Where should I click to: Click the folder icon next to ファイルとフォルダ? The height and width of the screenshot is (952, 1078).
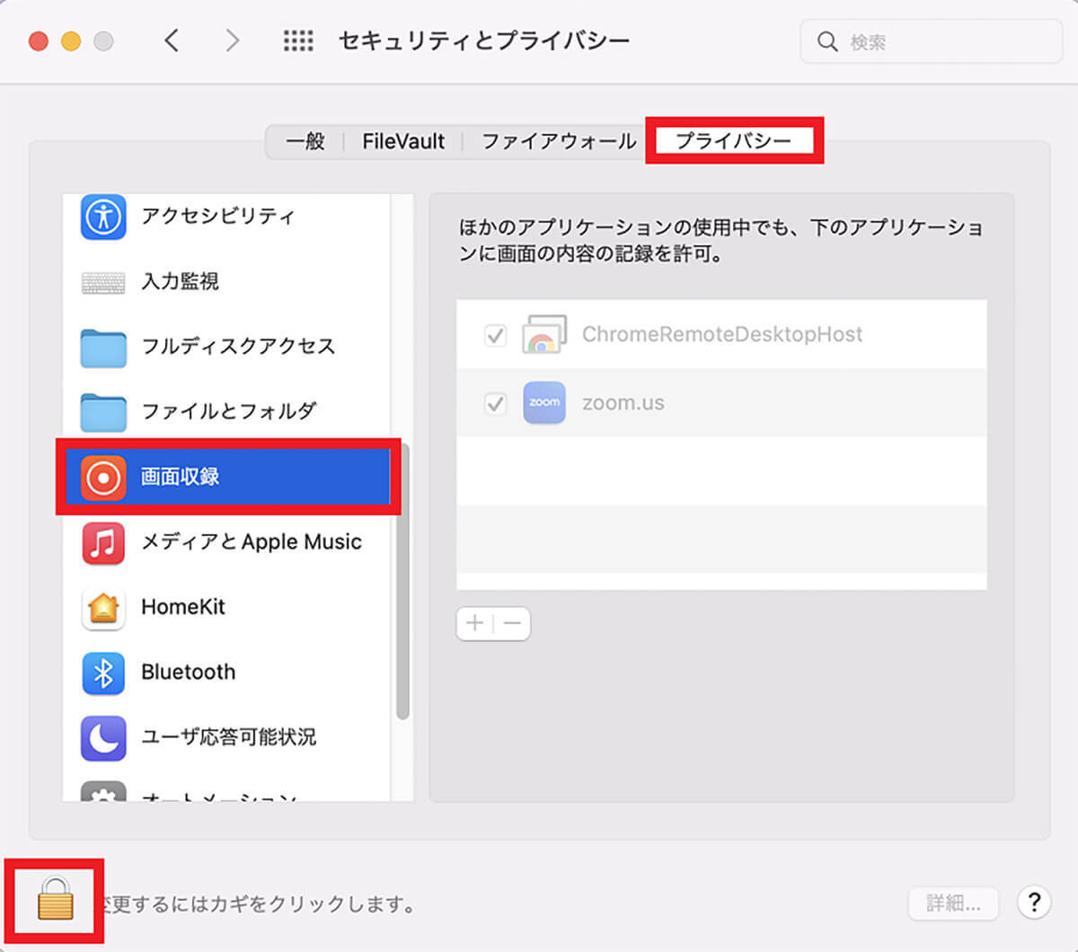(103, 412)
